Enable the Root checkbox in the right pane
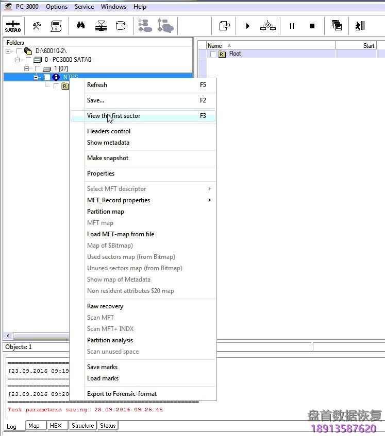This screenshot has width=385, height=436. coord(213,54)
